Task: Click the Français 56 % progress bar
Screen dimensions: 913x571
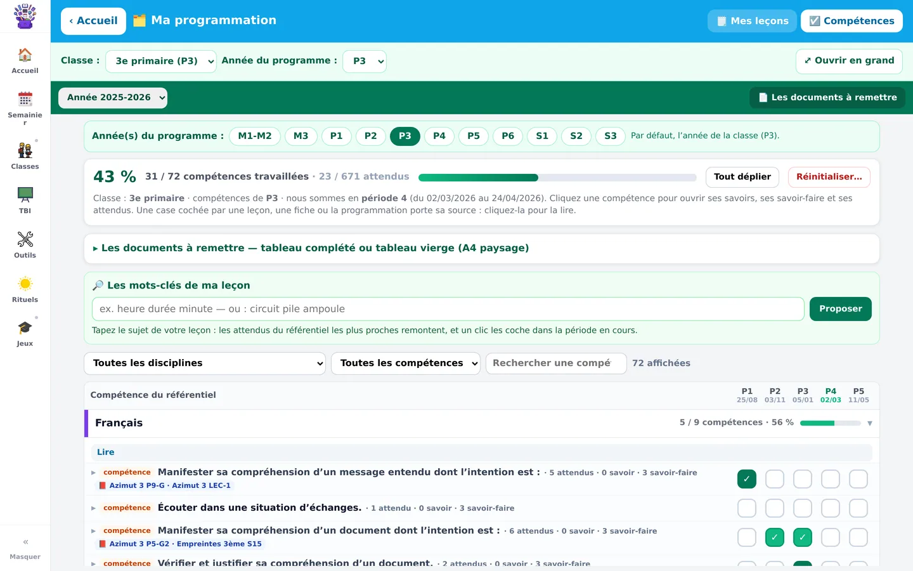Action: [x=831, y=423]
